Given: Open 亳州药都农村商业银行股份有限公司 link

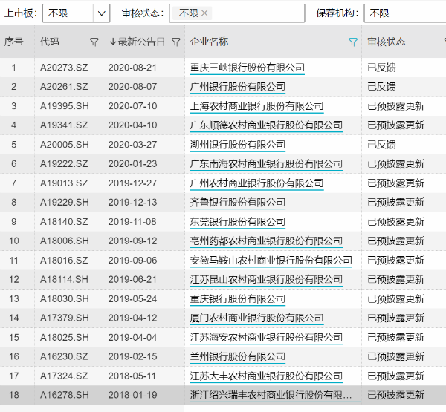Looking at the screenshot, I should [x=266, y=241].
